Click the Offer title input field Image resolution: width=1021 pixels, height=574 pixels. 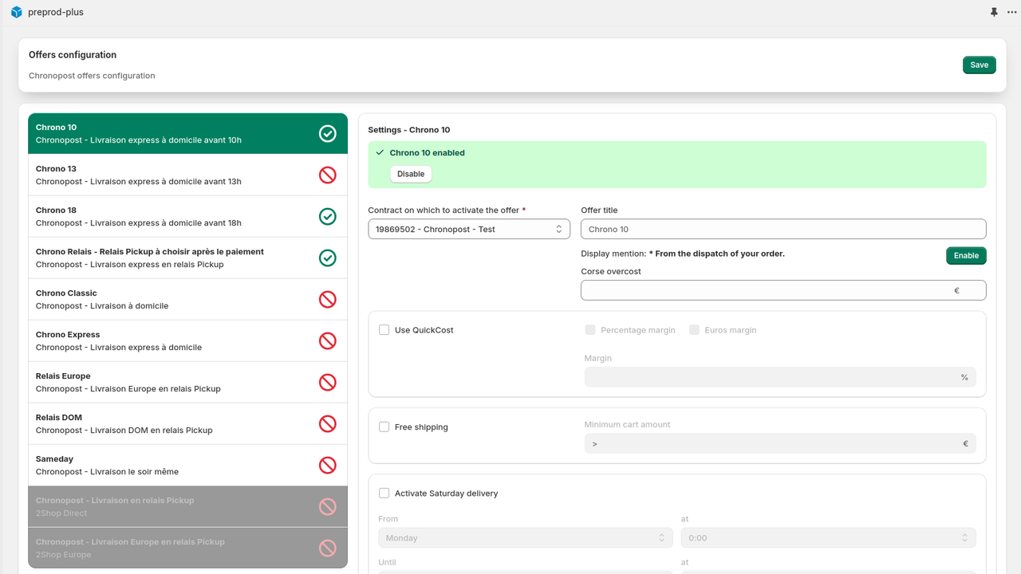[x=783, y=229]
